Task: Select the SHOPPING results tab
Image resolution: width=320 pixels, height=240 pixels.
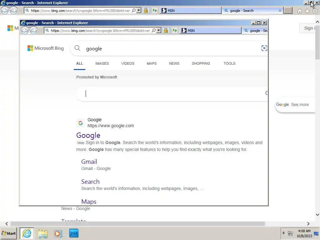Action: pyautogui.click(x=201, y=63)
